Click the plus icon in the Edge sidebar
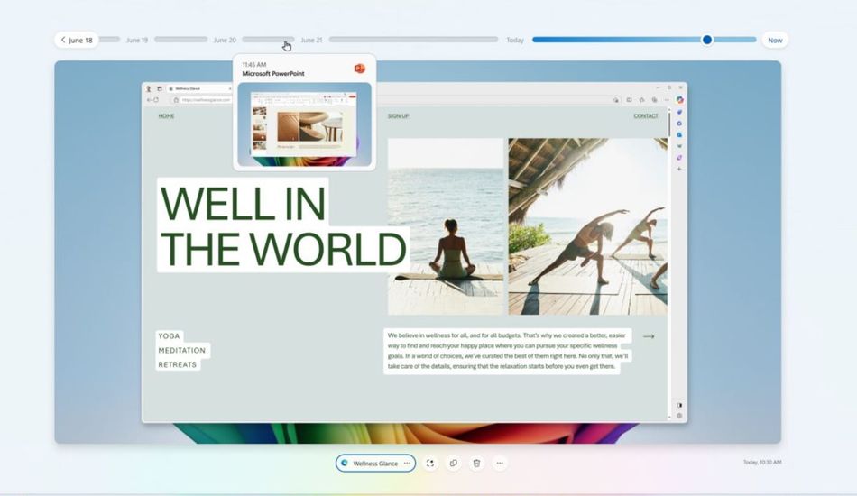The image size is (857, 496). [x=679, y=169]
